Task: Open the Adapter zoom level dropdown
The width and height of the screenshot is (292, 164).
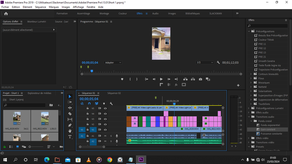Action: pos(113,62)
